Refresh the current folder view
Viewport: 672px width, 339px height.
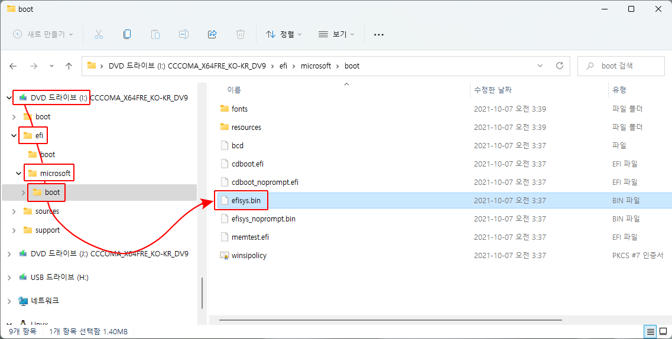(x=559, y=66)
